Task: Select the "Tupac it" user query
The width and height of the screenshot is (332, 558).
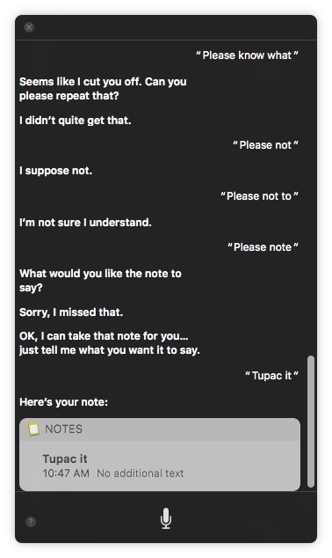Action: [x=271, y=376]
